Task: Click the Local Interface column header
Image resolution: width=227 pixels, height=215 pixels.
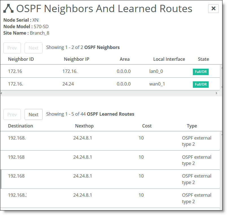Action: pos(169,59)
